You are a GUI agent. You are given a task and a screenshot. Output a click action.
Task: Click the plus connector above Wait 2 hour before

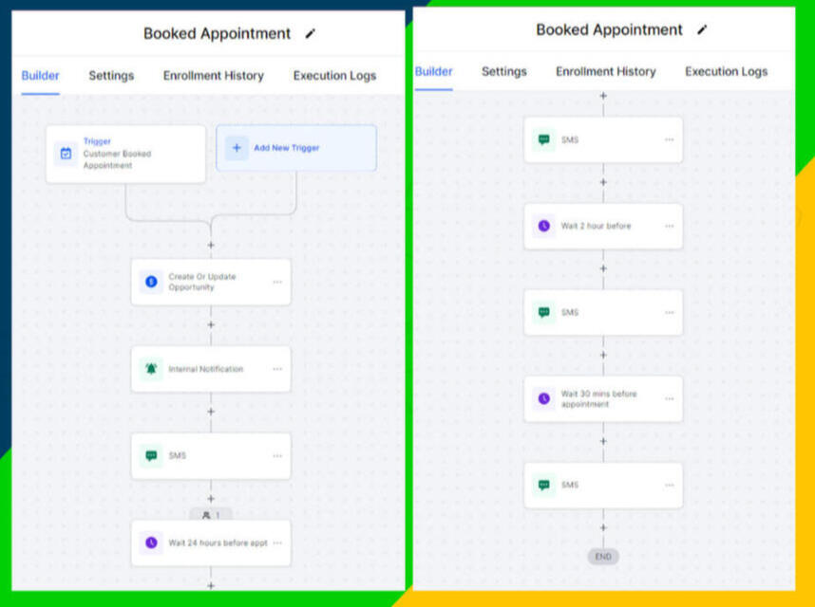(603, 181)
